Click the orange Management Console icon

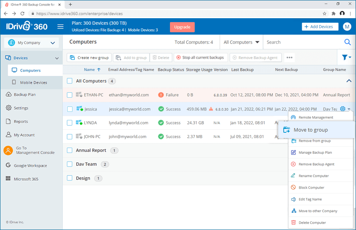[8, 151]
